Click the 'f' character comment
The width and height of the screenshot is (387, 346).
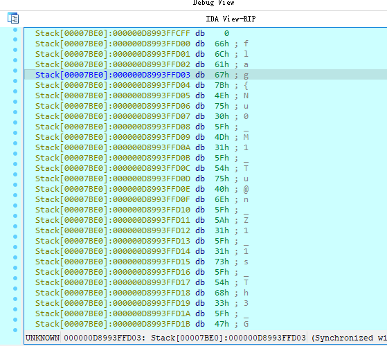point(246,44)
